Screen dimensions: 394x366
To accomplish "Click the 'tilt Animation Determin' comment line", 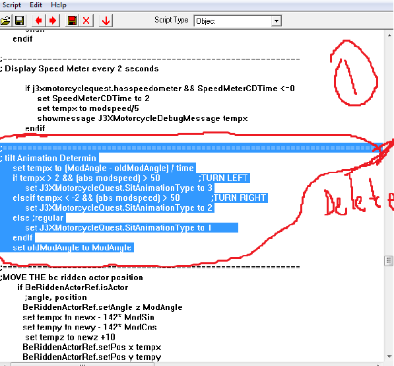I will click(x=48, y=158).
